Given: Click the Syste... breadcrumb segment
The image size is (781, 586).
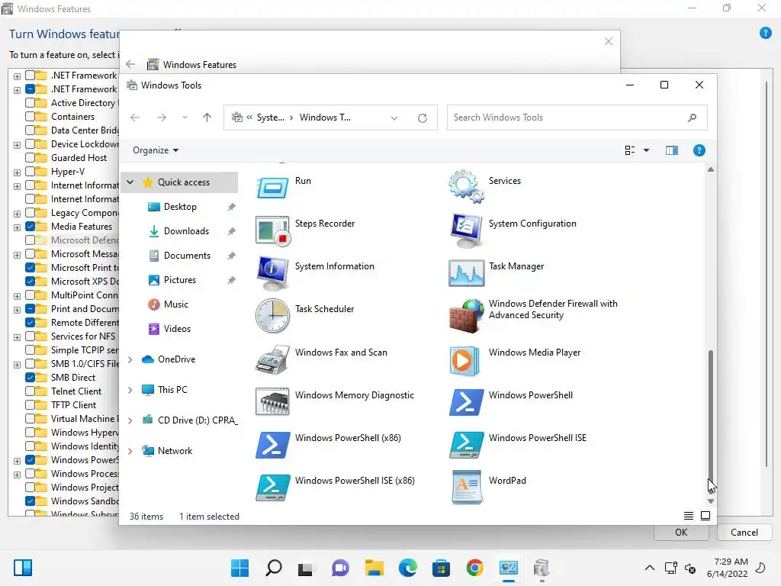Looking at the screenshot, I should click(271, 118).
